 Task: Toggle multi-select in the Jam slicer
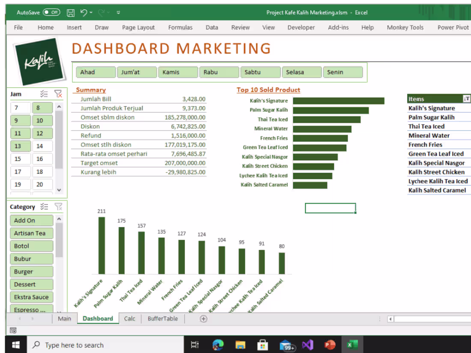44,94
